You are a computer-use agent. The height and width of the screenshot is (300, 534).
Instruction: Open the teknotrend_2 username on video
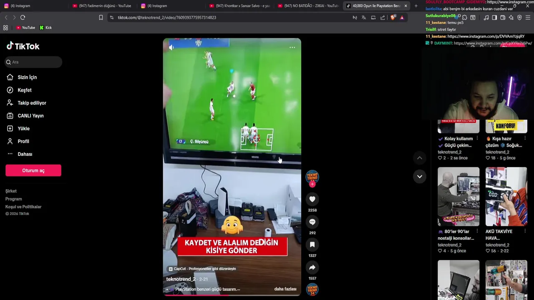[181, 279]
